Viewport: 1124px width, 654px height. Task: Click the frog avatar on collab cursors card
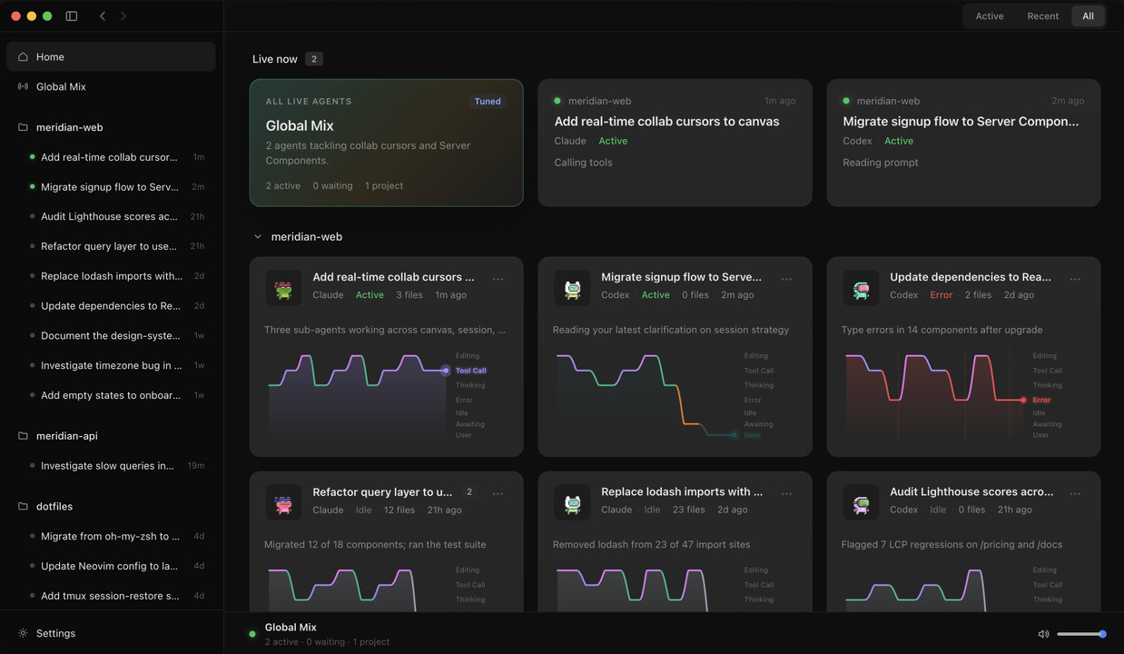click(283, 288)
